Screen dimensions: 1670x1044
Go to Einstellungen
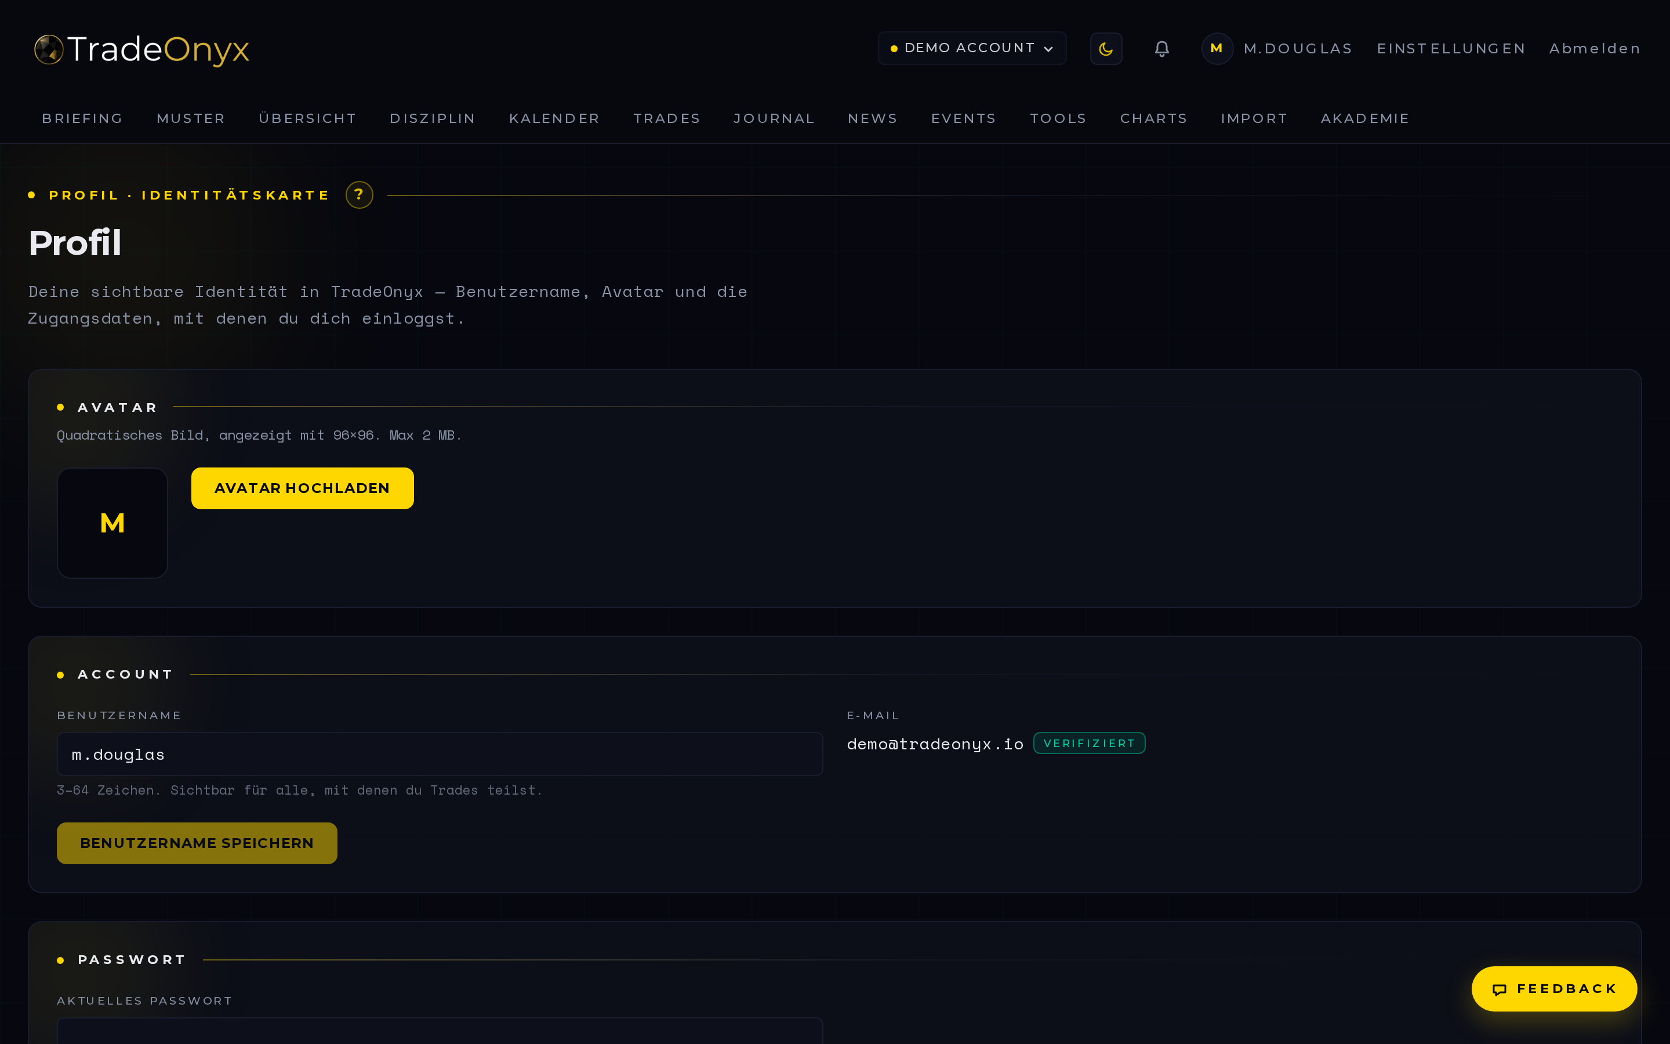[x=1451, y=49]
